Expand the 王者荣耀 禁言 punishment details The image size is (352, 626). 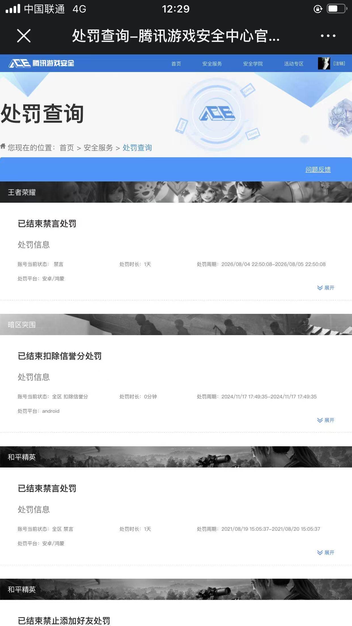[326, 288]
